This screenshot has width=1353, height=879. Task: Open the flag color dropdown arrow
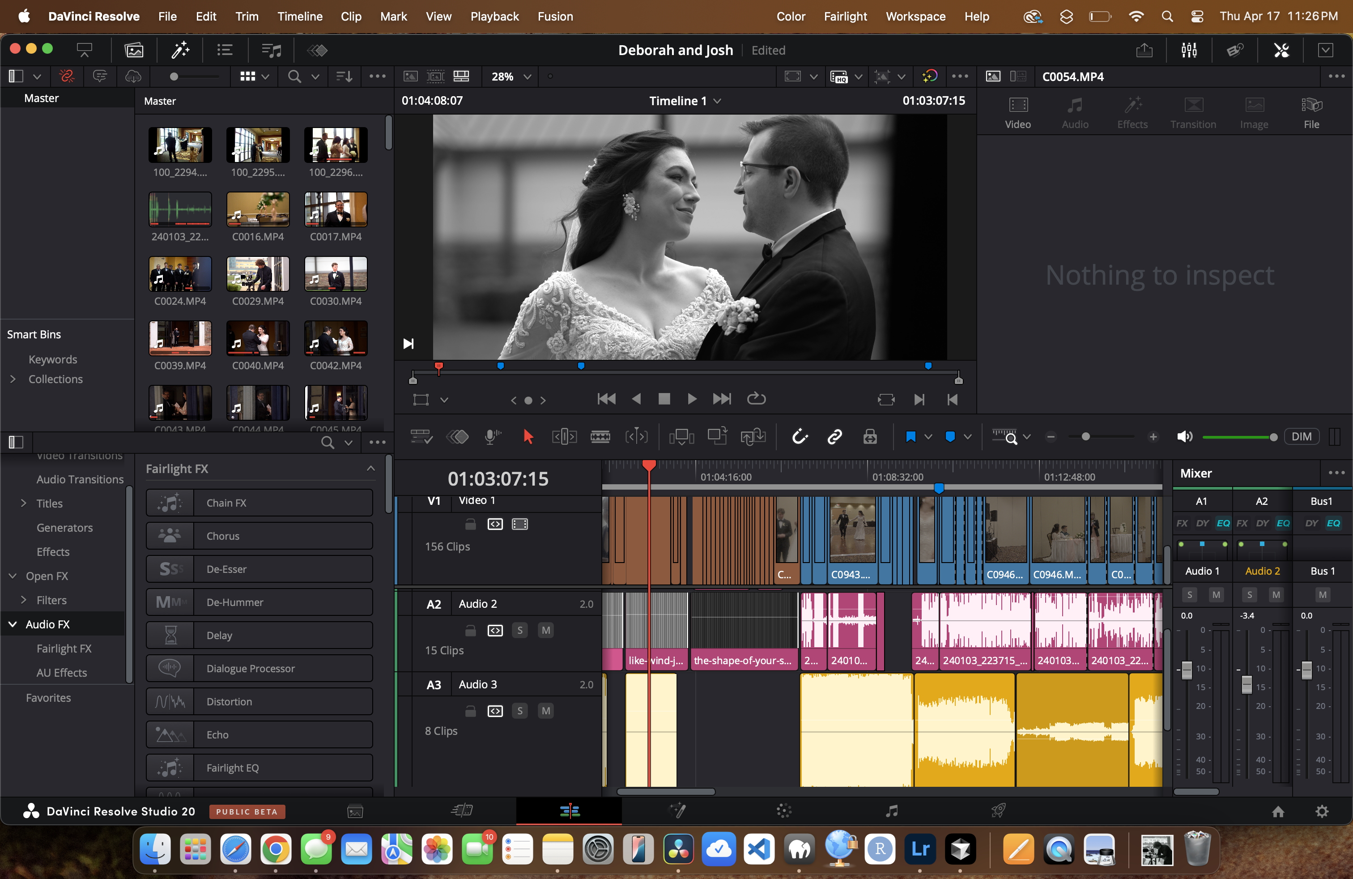[x=928, y=437]
